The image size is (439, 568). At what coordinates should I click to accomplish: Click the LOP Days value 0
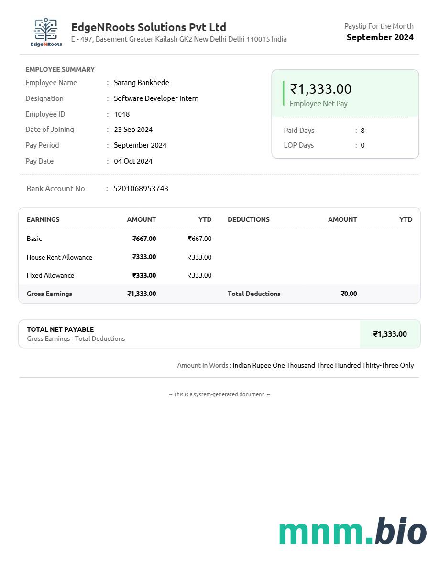362,145
